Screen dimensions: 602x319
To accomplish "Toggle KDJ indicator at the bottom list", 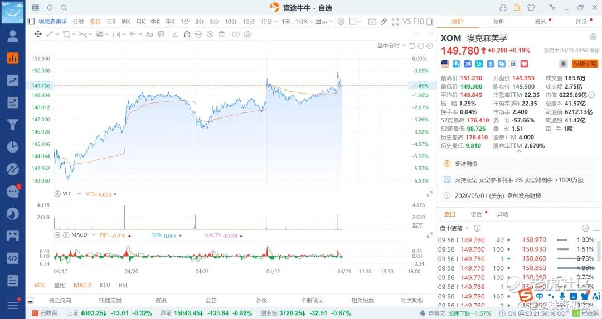I will click(x=105, y=285).
